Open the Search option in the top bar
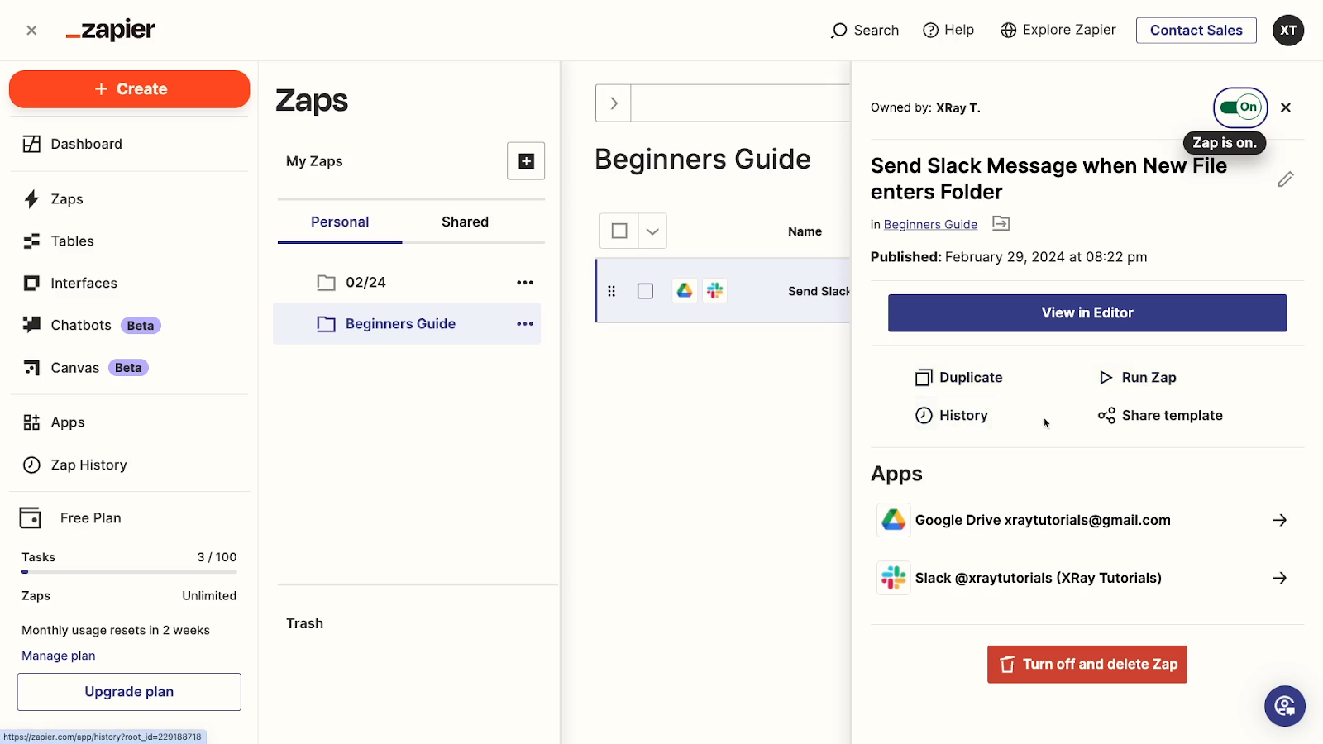Image resolution: width=1323 pixels, height=744 pixels. [x=865, y=31]
